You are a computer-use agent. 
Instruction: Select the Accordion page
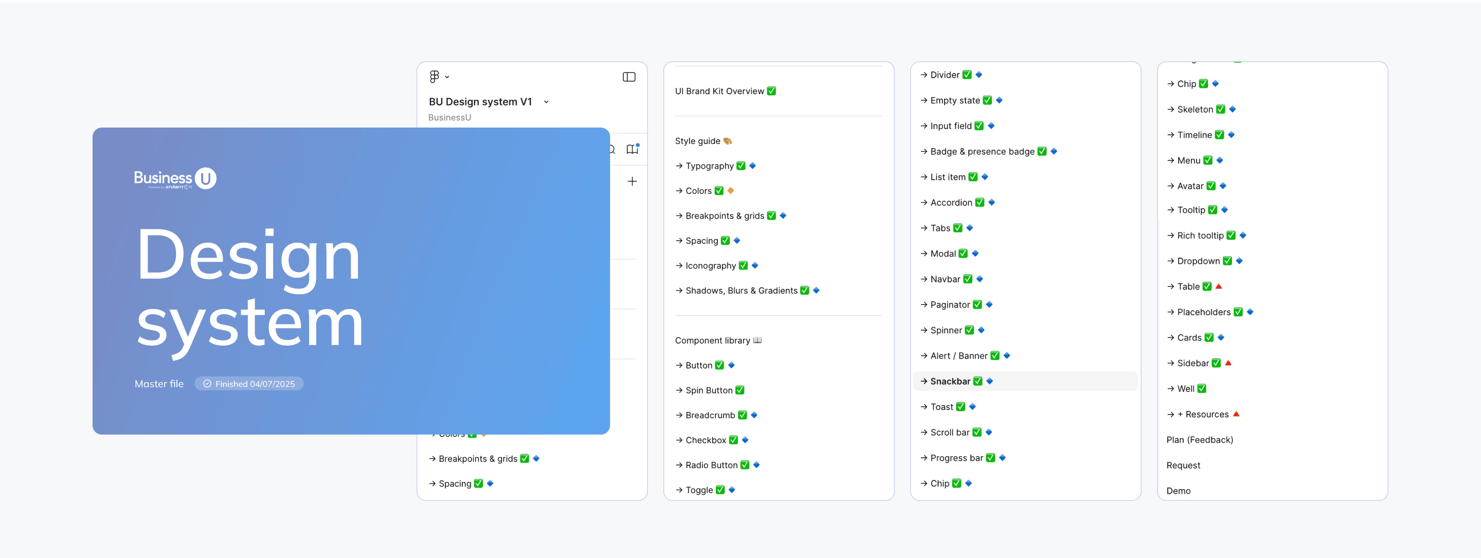(957, 203)
